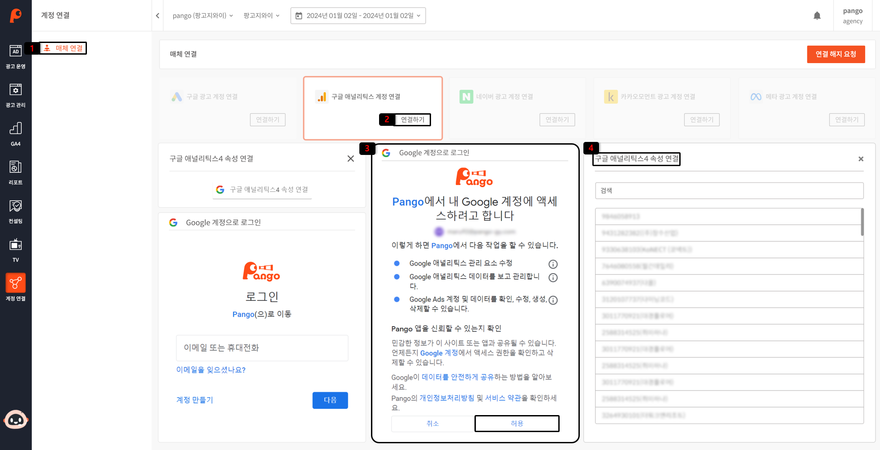
Task: Click the 검색 input field
Action: click(x=729, y=191)
